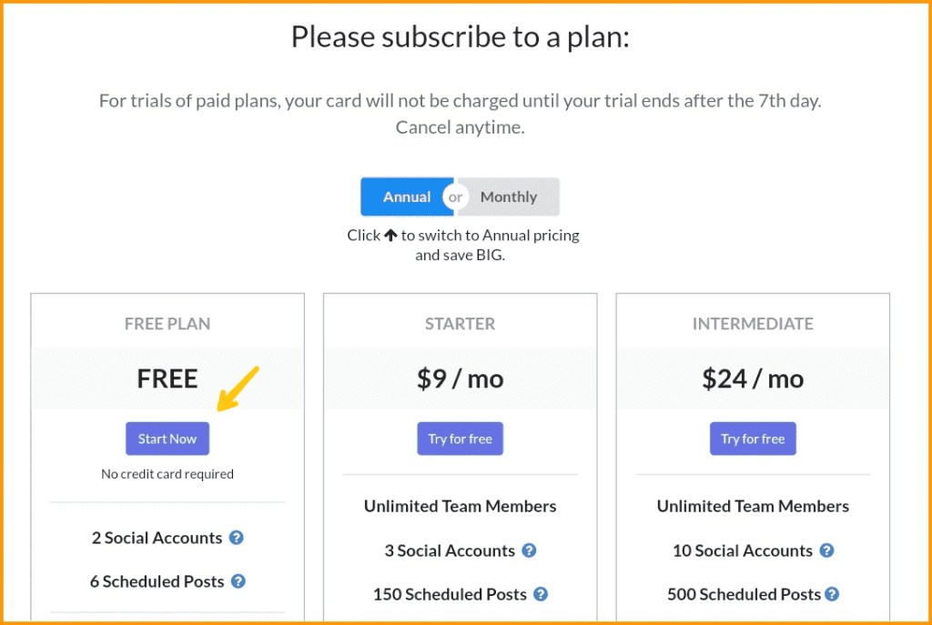Try Intermediate plan for free
Image resolution: width=932 pixels, height=625 pixels.
click(753, 439)
